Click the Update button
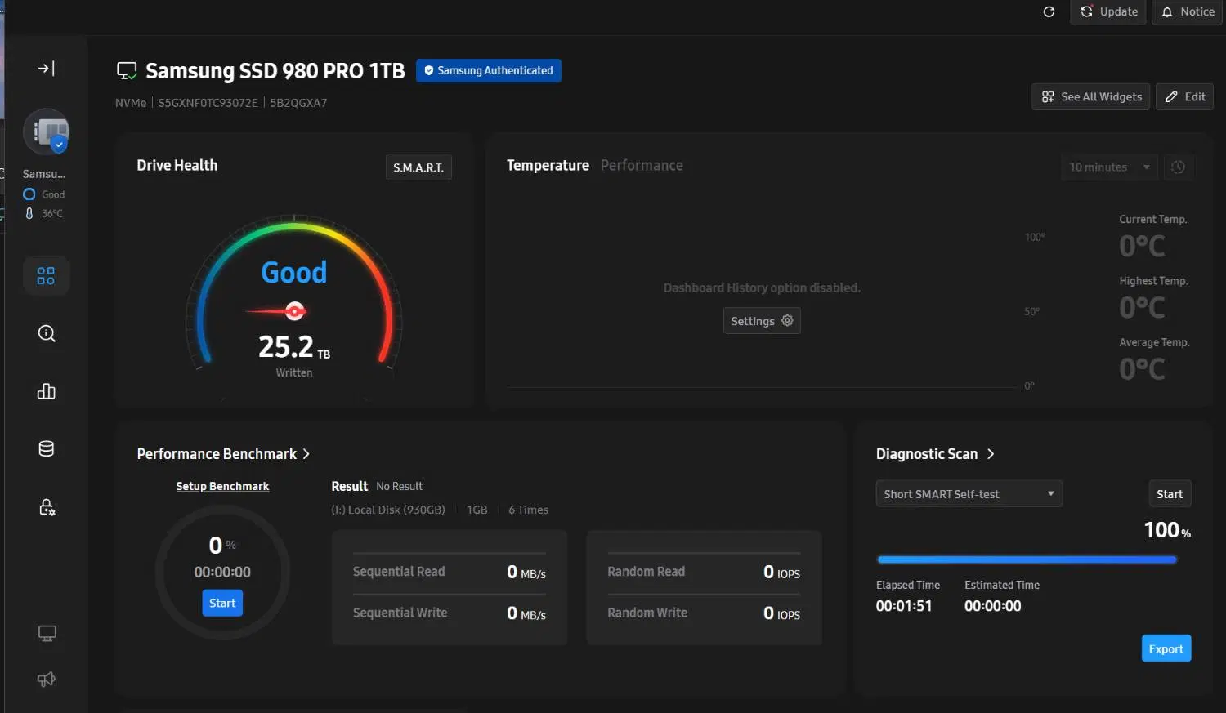This screenshot has width=1226, height=713. 1109,11
